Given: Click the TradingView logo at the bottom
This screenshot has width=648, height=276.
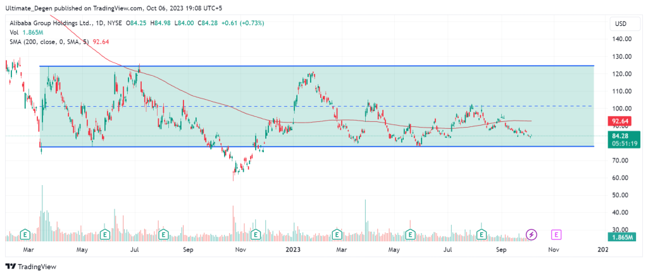Looking at the screenshot, I should [x=30, y=267].
